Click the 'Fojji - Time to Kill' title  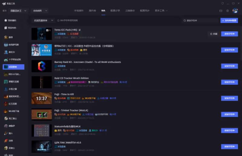coord(64,94)
